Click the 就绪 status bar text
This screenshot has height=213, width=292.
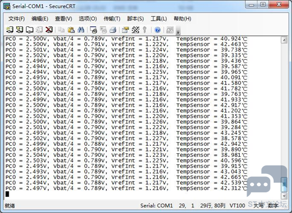(10, 206)
